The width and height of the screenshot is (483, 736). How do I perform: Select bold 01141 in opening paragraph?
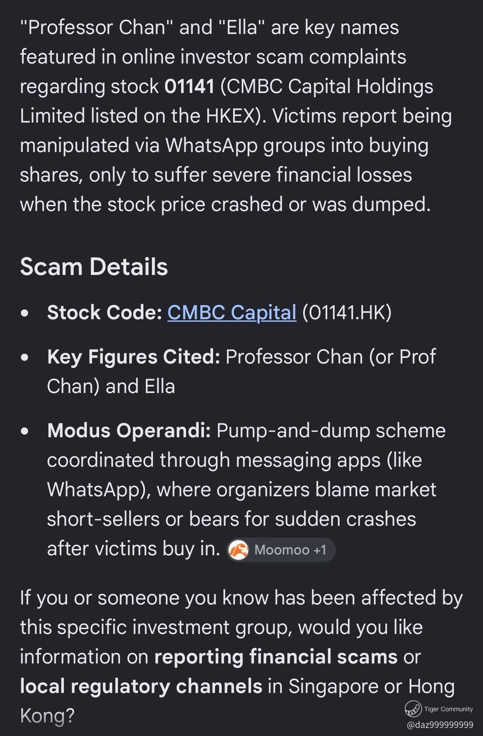click(189, 86)
